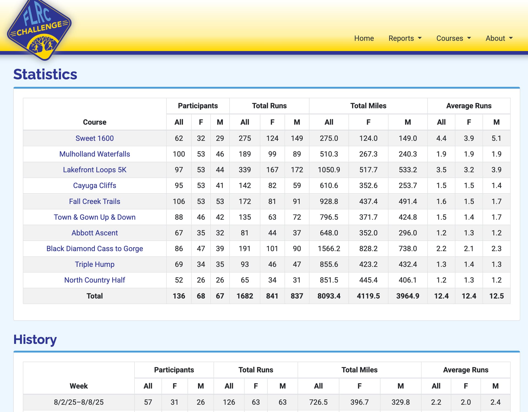
Task: Open the Abbott Ascent course link
Action: [x=94, y=233]
